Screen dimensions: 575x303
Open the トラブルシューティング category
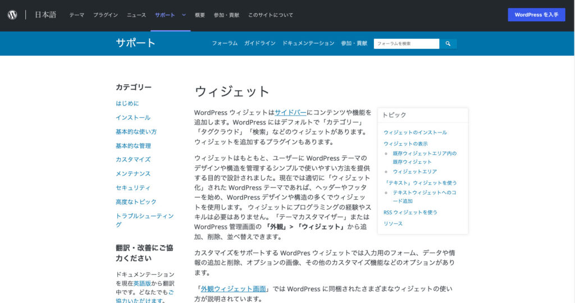(x=145, y=220)
